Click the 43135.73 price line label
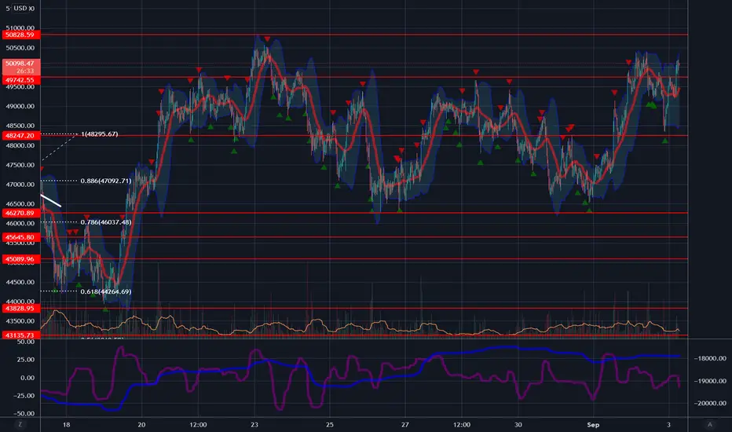The image size is (732, 432). click(21, 335)
